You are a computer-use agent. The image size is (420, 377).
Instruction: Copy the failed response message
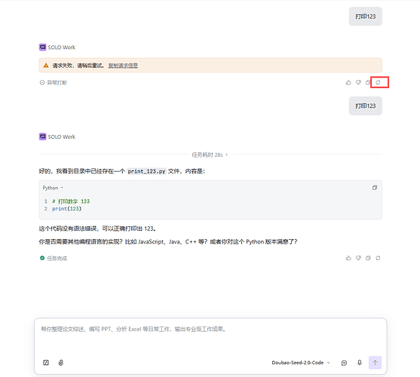coord(368,82)
